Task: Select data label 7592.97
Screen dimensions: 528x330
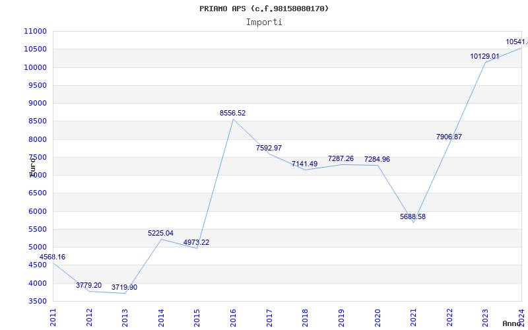Action: [x=269, y=148]
